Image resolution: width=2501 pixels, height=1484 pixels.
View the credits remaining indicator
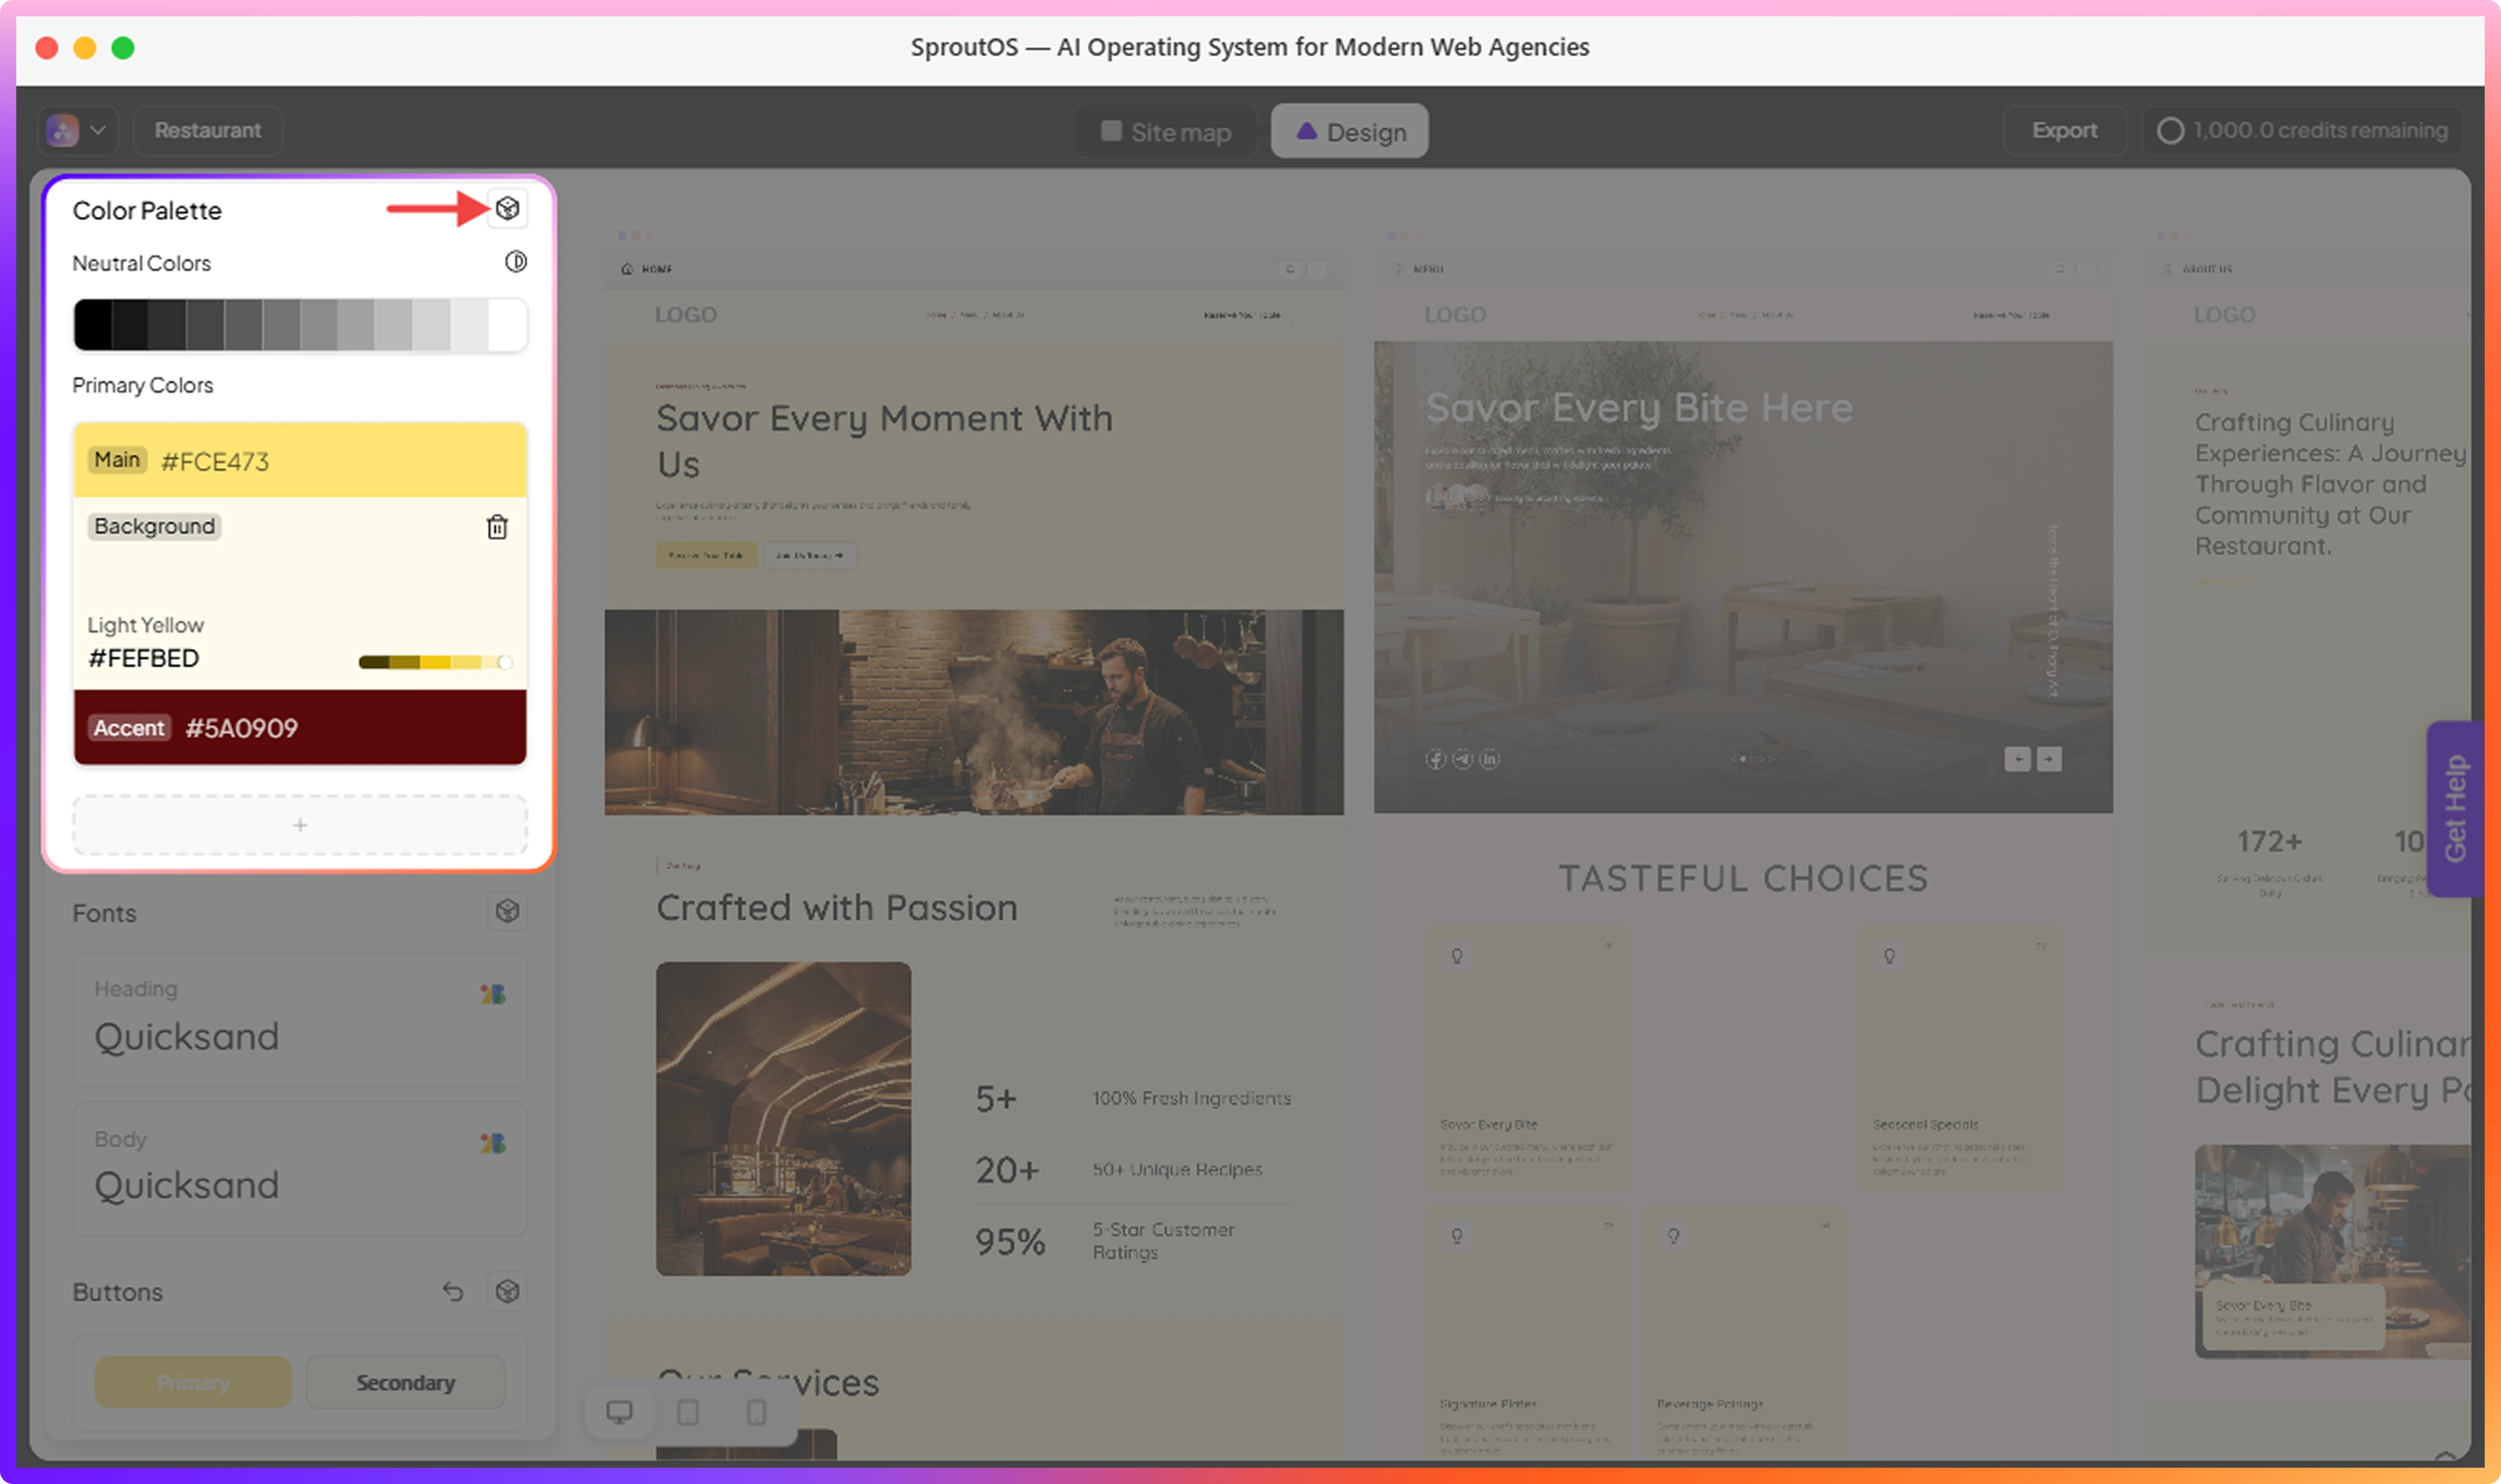(x=2303, y=130)
